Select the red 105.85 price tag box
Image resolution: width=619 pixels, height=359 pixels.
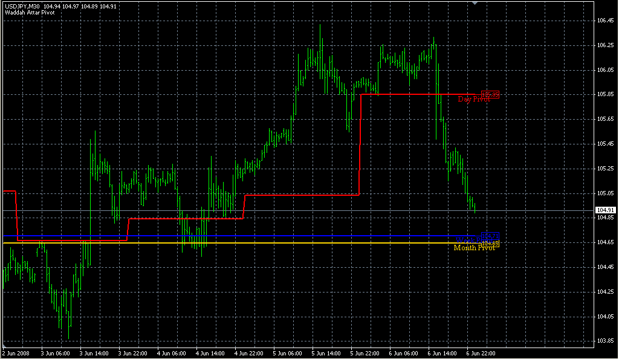(x=490, y=95)
